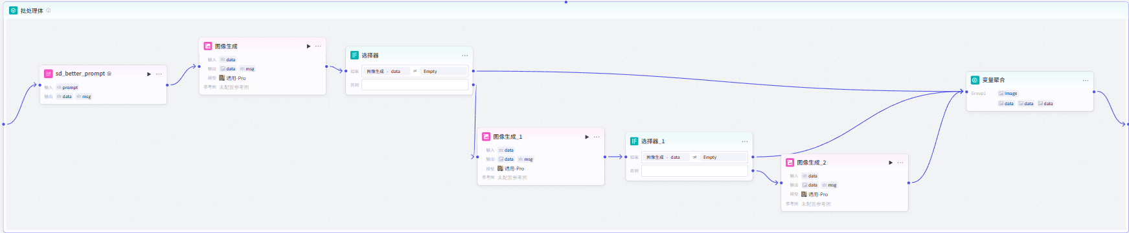Click the IF icon of 选择器_1
This screenshot has height=233, width=1129.
[634, 141]
